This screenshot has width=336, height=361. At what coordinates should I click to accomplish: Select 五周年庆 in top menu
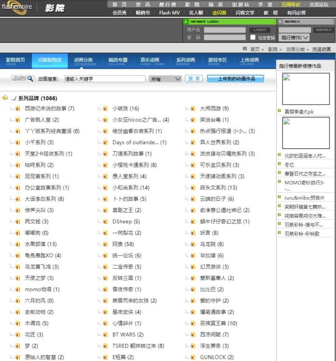291,4
